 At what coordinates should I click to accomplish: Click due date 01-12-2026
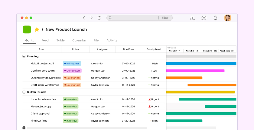tap(129, 85)
